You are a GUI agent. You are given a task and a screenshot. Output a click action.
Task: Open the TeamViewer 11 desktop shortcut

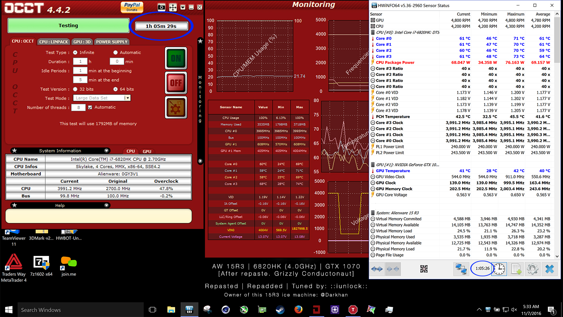(14, 238)
